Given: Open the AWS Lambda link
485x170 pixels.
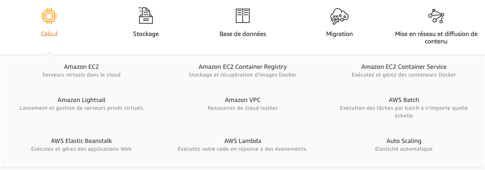Looking at the screenshot, I should (x=243, y=141).
